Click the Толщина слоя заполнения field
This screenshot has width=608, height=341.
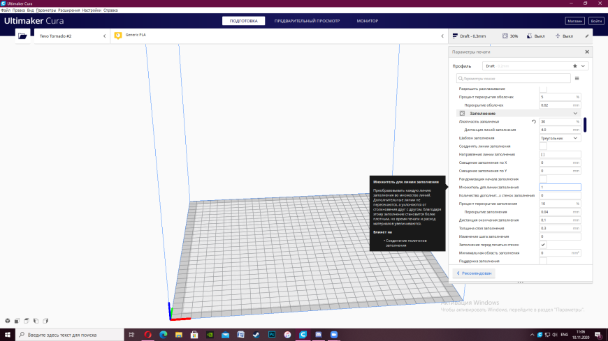tap(560, 228)
